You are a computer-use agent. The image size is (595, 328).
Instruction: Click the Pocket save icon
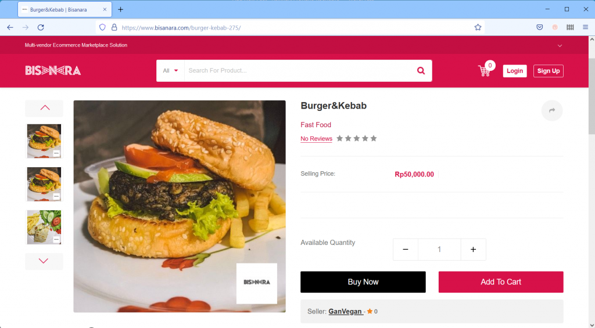[540, 27]
